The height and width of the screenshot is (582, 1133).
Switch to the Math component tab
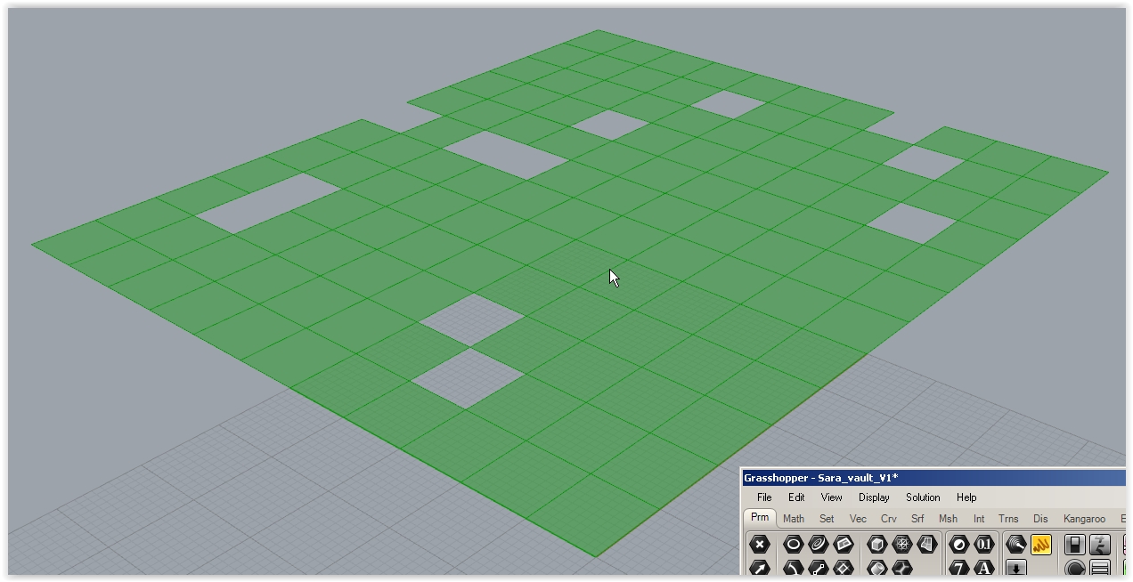pos(794,519)
